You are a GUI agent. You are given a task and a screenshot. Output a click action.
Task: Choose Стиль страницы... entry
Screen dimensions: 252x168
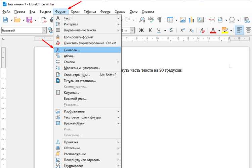[x=87, y=75]
